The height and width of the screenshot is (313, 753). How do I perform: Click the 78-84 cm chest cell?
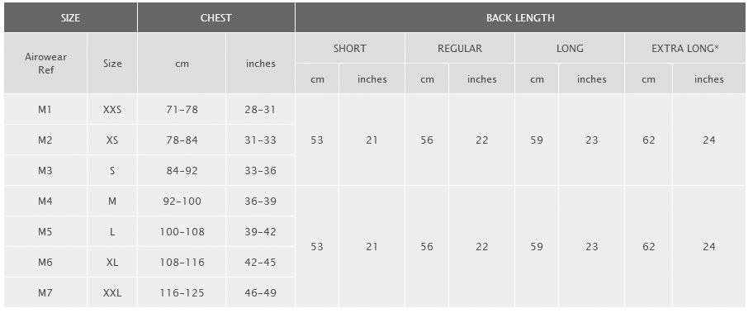tap(182, 140)
